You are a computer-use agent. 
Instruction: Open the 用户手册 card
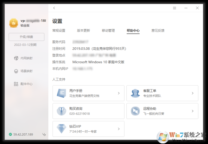(x=88, y=93)
